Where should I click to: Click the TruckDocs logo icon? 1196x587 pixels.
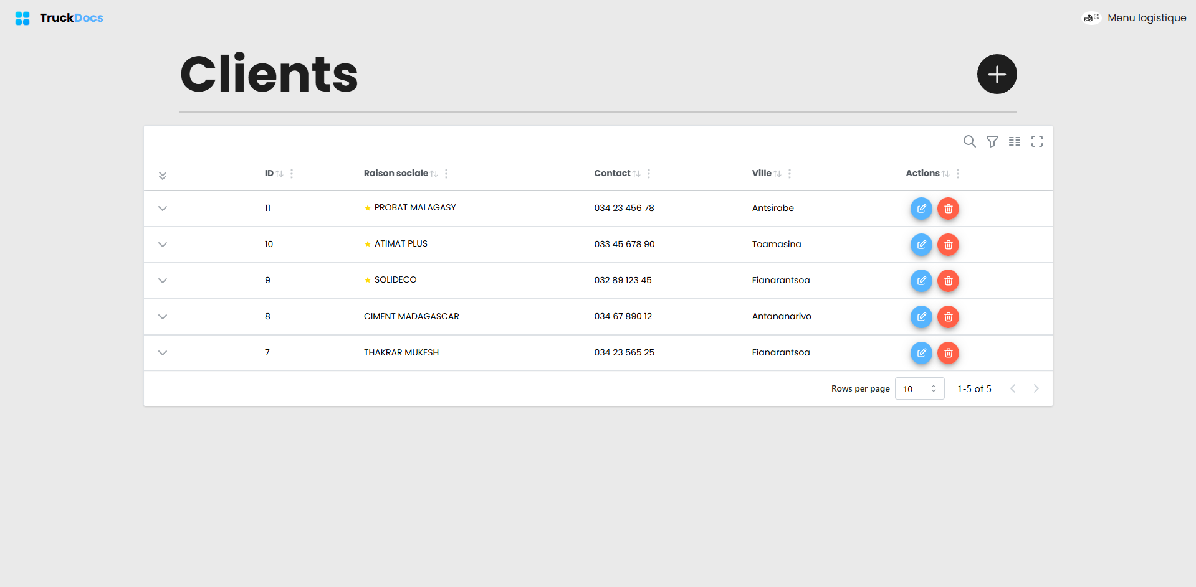click(x=22, y=18)
